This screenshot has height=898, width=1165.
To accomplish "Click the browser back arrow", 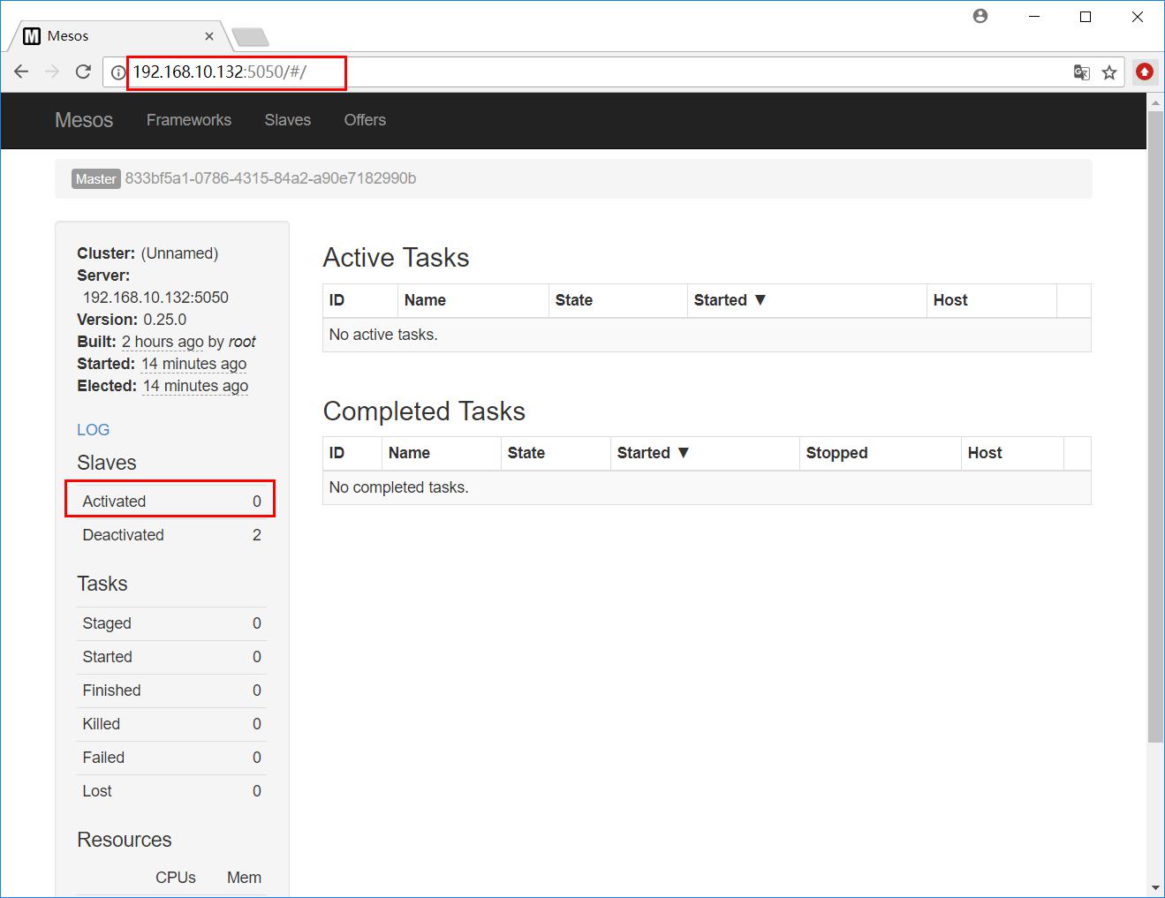I will click(x=21, y=72).
